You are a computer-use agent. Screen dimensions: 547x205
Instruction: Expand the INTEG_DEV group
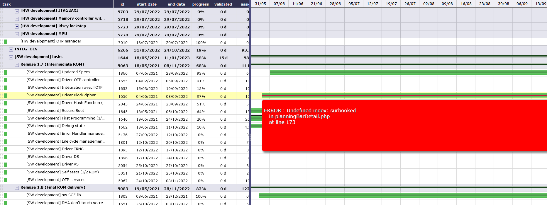coord(11,49)
